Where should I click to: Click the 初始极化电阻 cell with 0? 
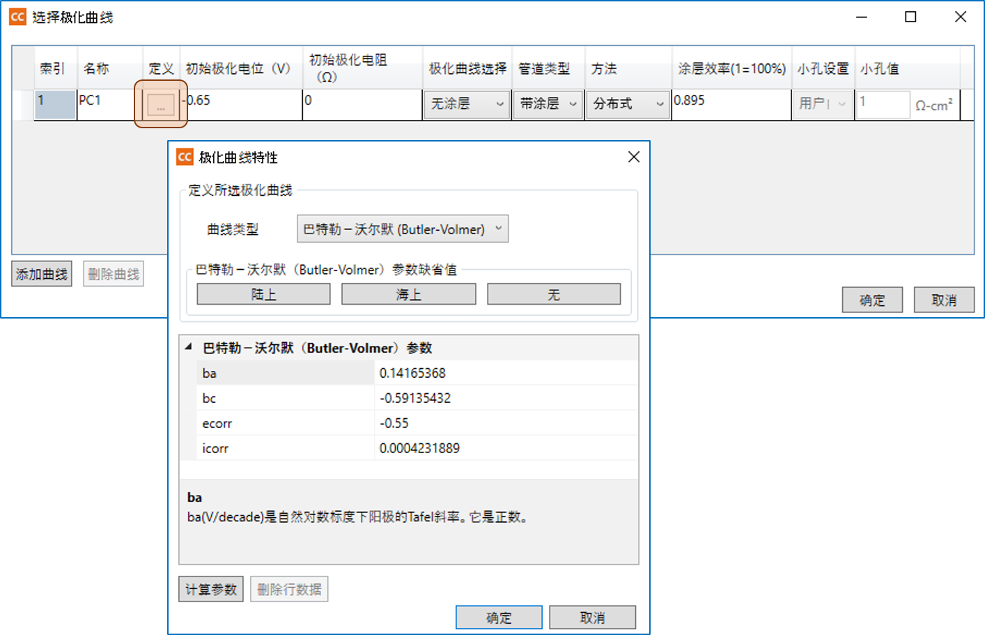(362, 105)
